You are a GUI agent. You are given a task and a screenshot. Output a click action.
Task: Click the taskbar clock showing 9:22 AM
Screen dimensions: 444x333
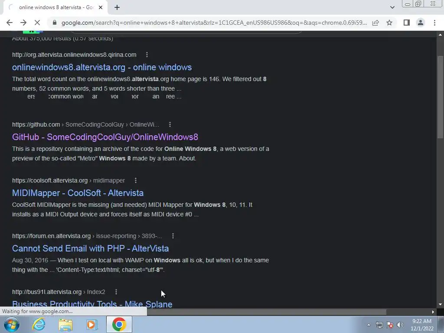coord(422,325)
